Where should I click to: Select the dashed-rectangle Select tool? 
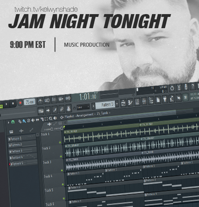click(46, 119)
